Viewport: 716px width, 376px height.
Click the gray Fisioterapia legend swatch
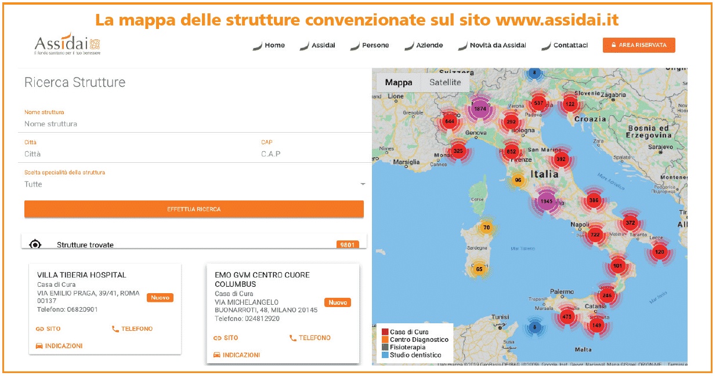(x=384, y=347)
